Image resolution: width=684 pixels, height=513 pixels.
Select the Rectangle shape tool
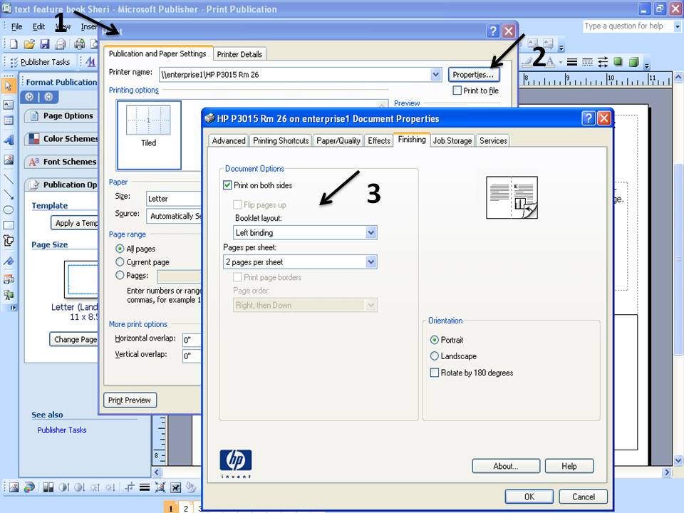click(x=9, y=226)
